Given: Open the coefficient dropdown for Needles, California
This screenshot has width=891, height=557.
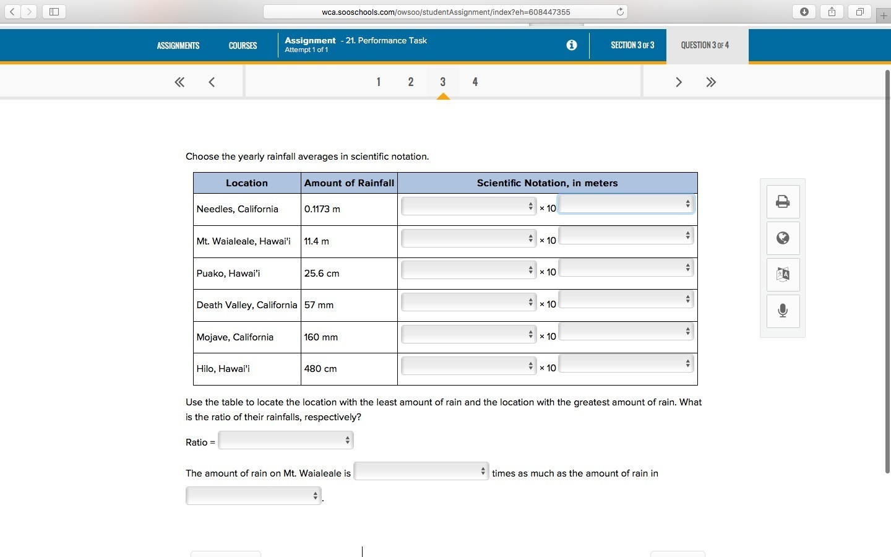Looking at the screenshot, I should [x=468, y=206].
